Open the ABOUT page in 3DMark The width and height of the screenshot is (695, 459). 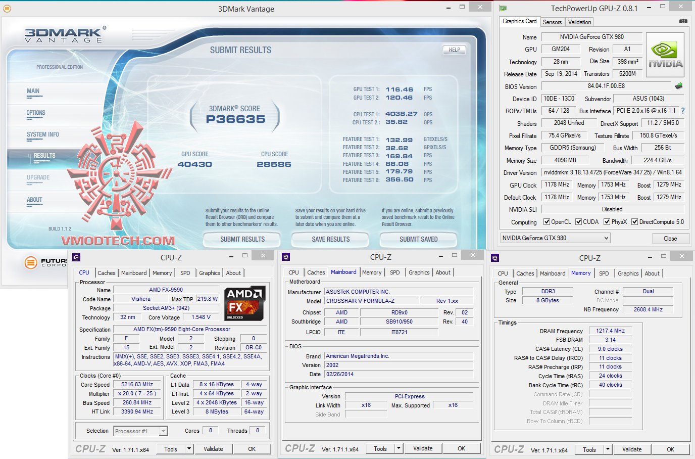tap(34, 200)
